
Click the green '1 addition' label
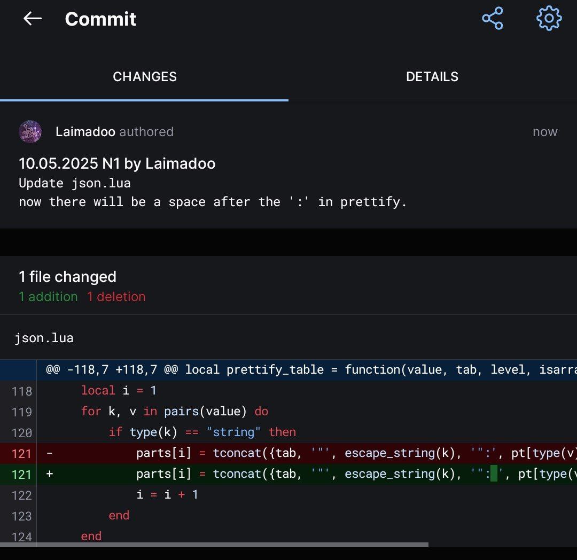click(48, 297)
